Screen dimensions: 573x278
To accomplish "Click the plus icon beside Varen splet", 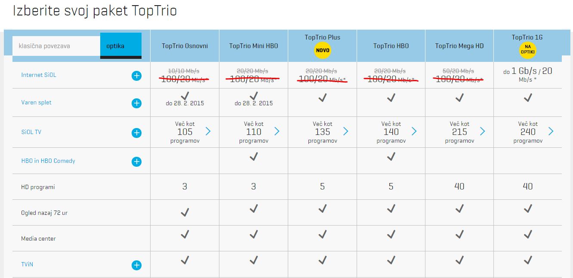I will tap(136, 103).
